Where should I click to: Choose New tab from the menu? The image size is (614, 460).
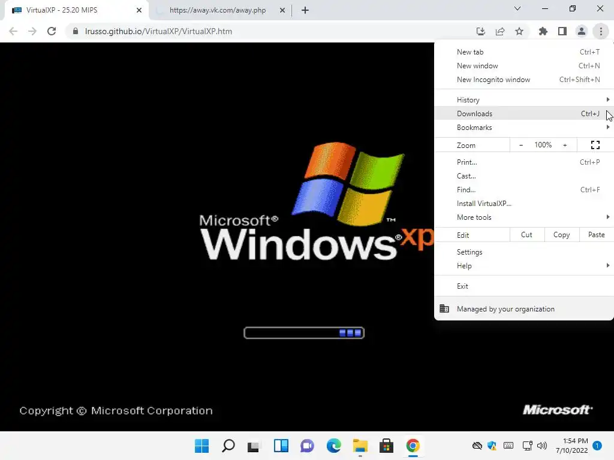(524, 52)
